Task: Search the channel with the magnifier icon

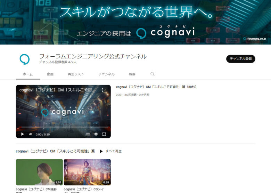Action: (x=153, y=74)
